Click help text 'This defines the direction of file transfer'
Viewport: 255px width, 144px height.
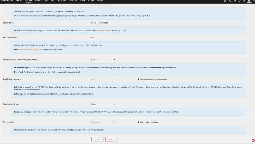(59, 130)
